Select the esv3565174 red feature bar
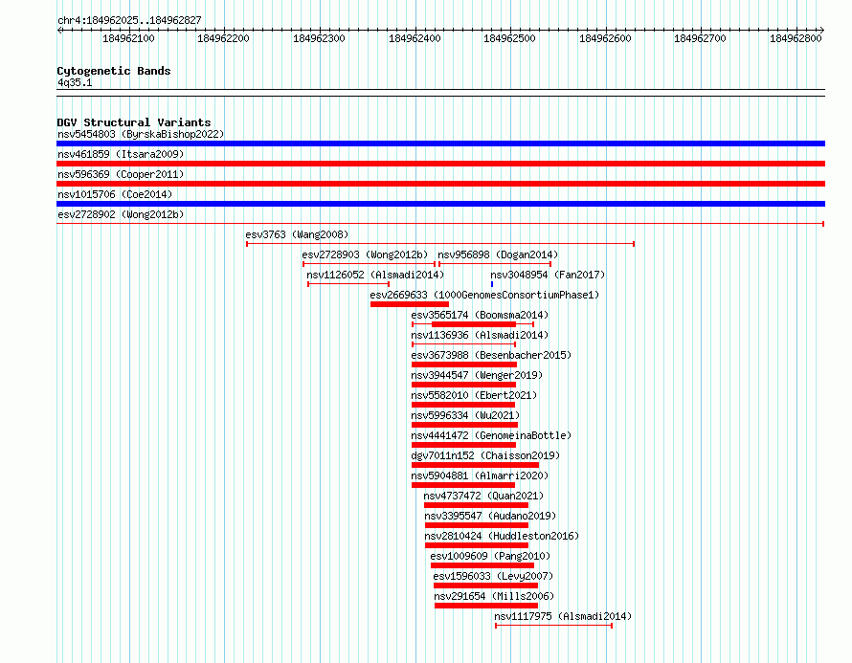Viewport: 852px width, 663px height. (474, 324)
